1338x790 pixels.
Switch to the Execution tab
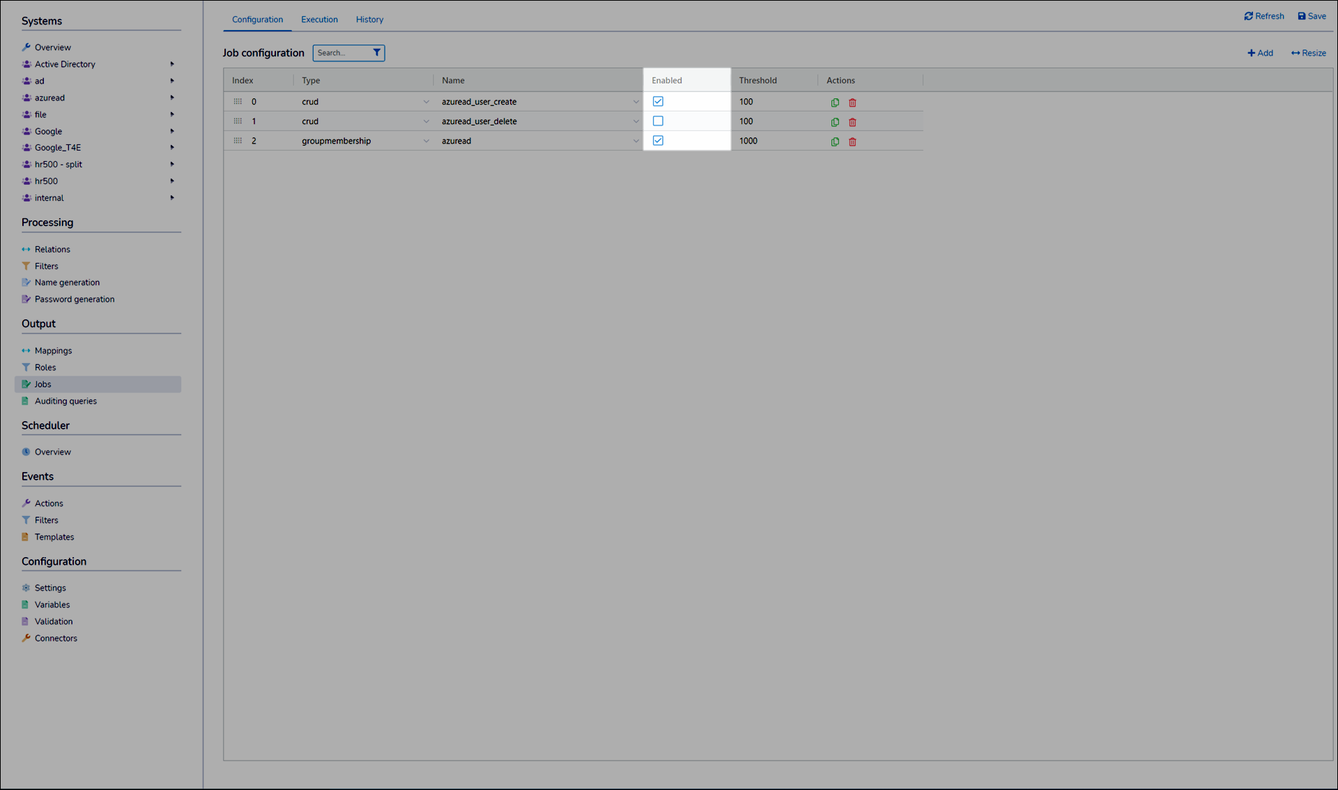point(319,20)
